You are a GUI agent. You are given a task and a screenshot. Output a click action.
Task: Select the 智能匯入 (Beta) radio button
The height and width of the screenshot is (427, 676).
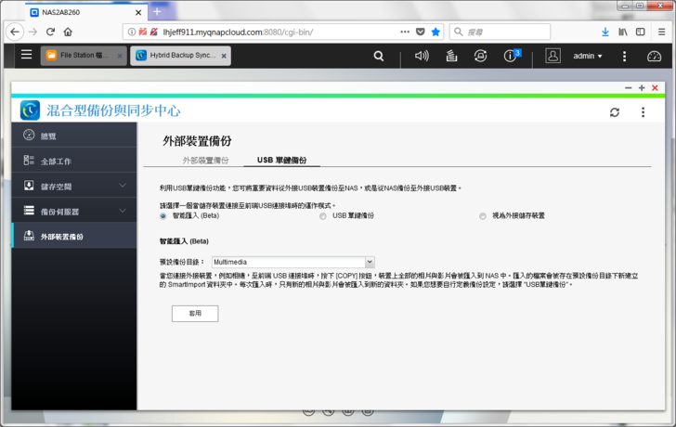(163, 215)
